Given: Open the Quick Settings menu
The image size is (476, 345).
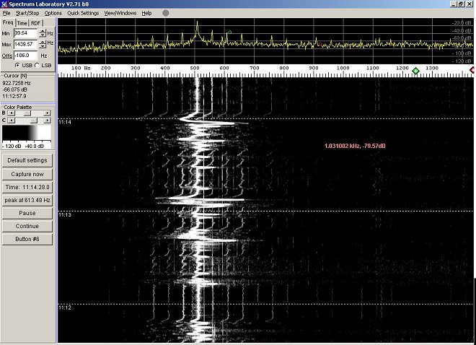Looking at the screenshot, I should pyautogui.click(x=83, y=13).
